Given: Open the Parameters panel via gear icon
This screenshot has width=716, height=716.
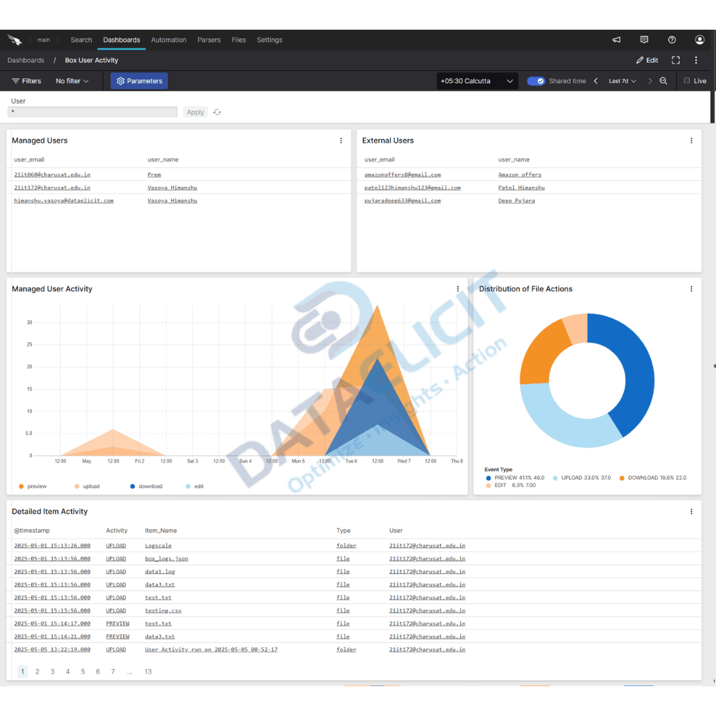Looking at the screenshot, I should (x=139, y=81).
